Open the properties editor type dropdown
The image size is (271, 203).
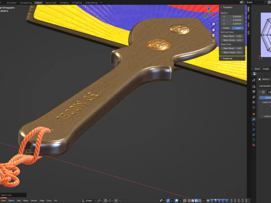pyautogui.click(x=256, y=74)
